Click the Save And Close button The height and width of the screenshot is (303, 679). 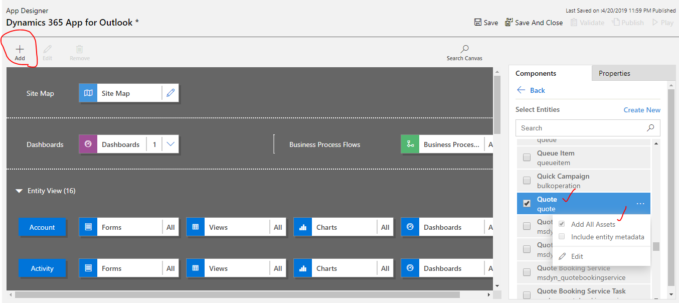click(534, 22)
